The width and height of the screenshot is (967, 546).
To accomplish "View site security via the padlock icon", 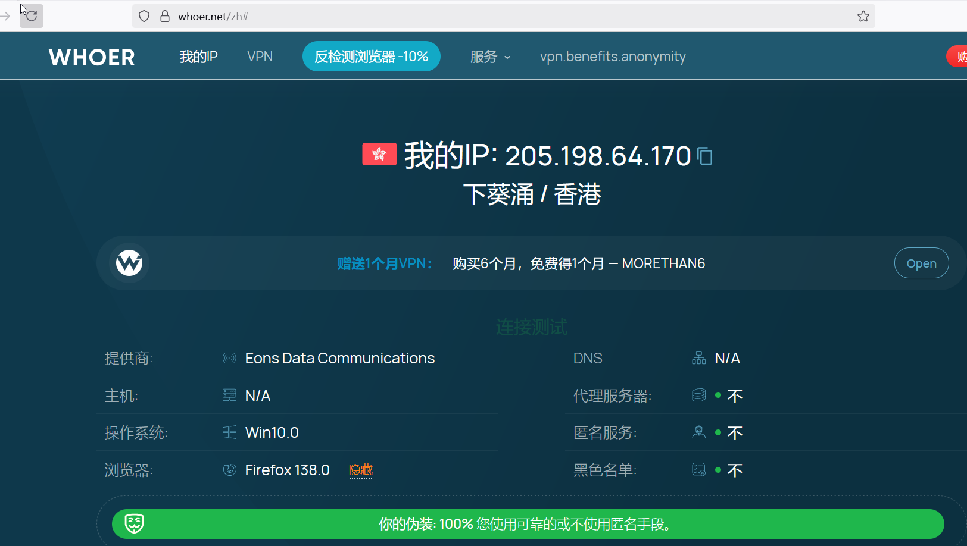I will 165,16.
